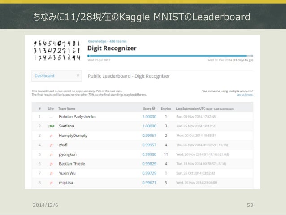Click the Δ1w column header
Viewport: 286px width, 215px height.
point(51,109)
